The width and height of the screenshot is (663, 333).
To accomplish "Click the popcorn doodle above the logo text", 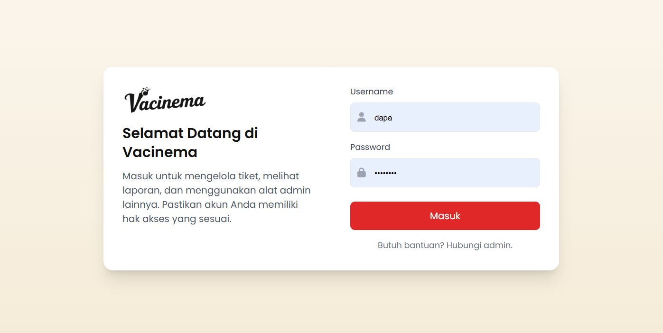I will click(147, 89).
